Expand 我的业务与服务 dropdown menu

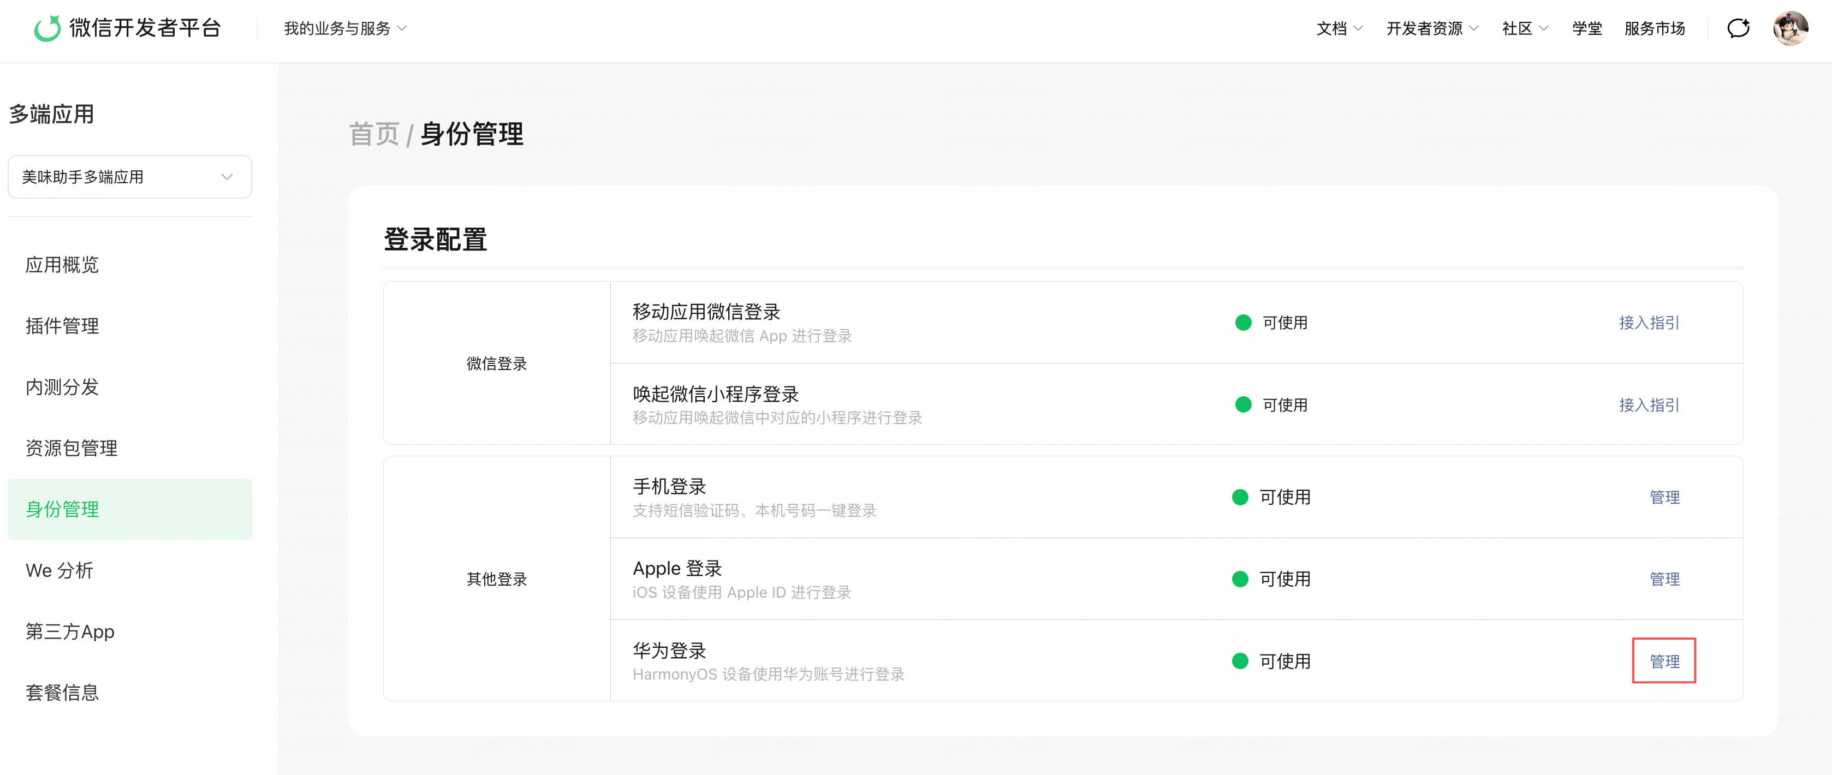click(x=345, y=28)
